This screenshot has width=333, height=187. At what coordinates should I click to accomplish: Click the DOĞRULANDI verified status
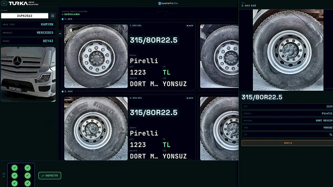pos(71,14)
